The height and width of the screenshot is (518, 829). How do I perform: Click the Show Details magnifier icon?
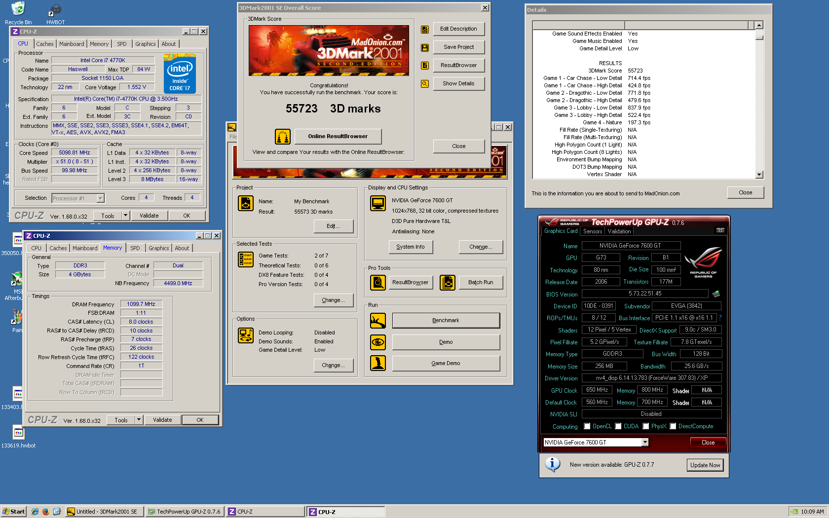point(424,84)
